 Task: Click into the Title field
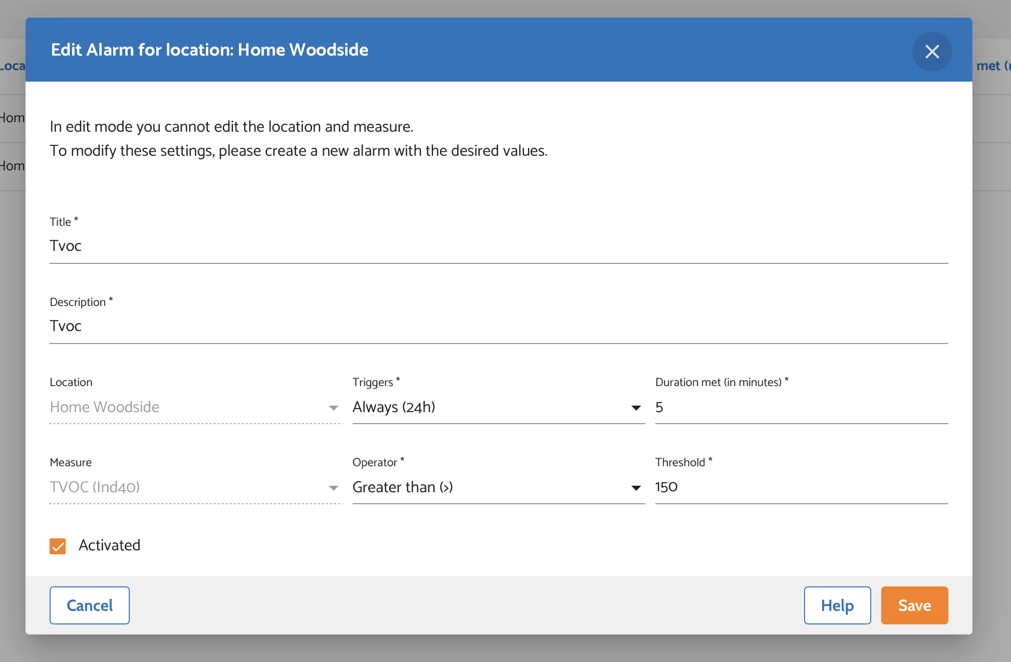[x=498, y=246]
